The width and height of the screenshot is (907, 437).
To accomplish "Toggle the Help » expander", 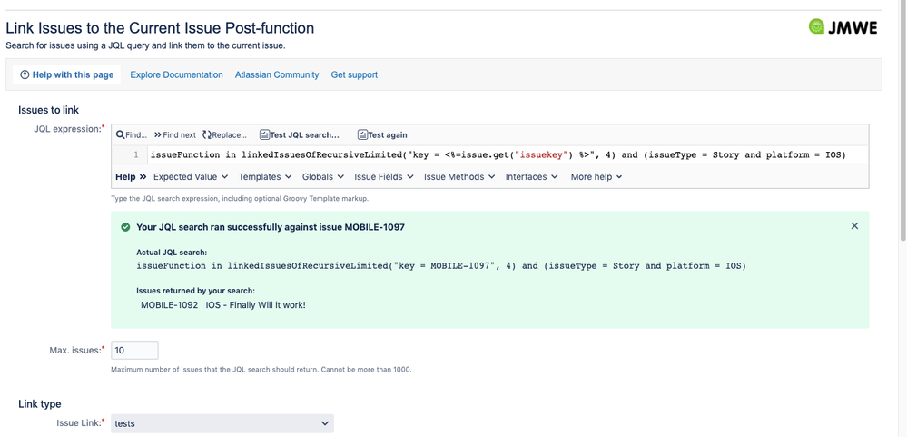I will click(x=131, y=176).
